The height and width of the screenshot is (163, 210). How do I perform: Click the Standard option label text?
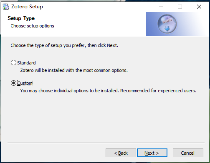[x=26, y=63]
